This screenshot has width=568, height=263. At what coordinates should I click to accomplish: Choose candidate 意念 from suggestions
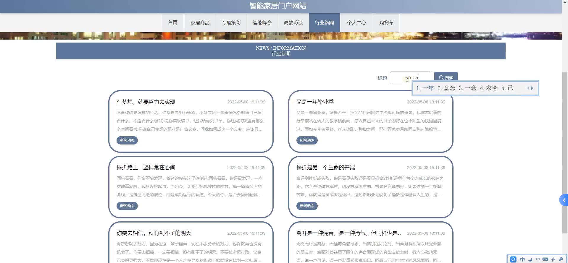coord(449,88)
